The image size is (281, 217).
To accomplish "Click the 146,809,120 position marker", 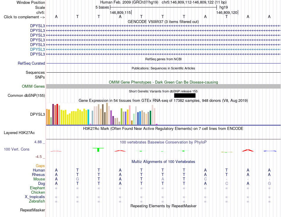I will [227, 12].
